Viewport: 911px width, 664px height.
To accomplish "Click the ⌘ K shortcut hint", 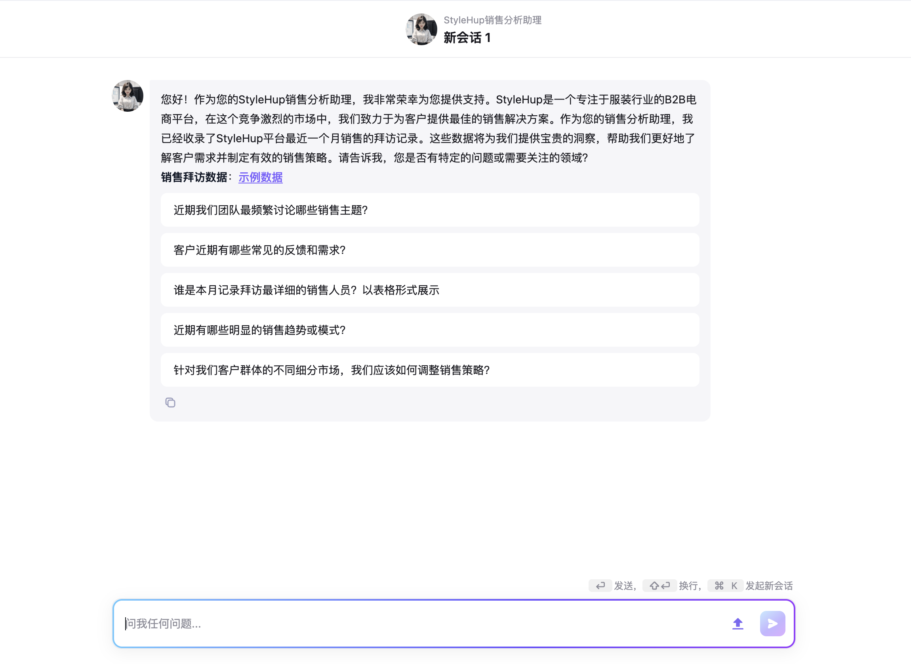I will (x=726, y=586).
